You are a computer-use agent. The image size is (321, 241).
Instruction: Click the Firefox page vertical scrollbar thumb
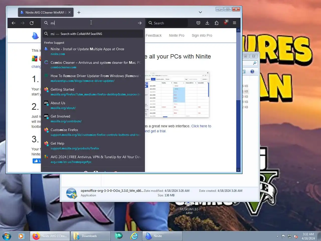238,67
